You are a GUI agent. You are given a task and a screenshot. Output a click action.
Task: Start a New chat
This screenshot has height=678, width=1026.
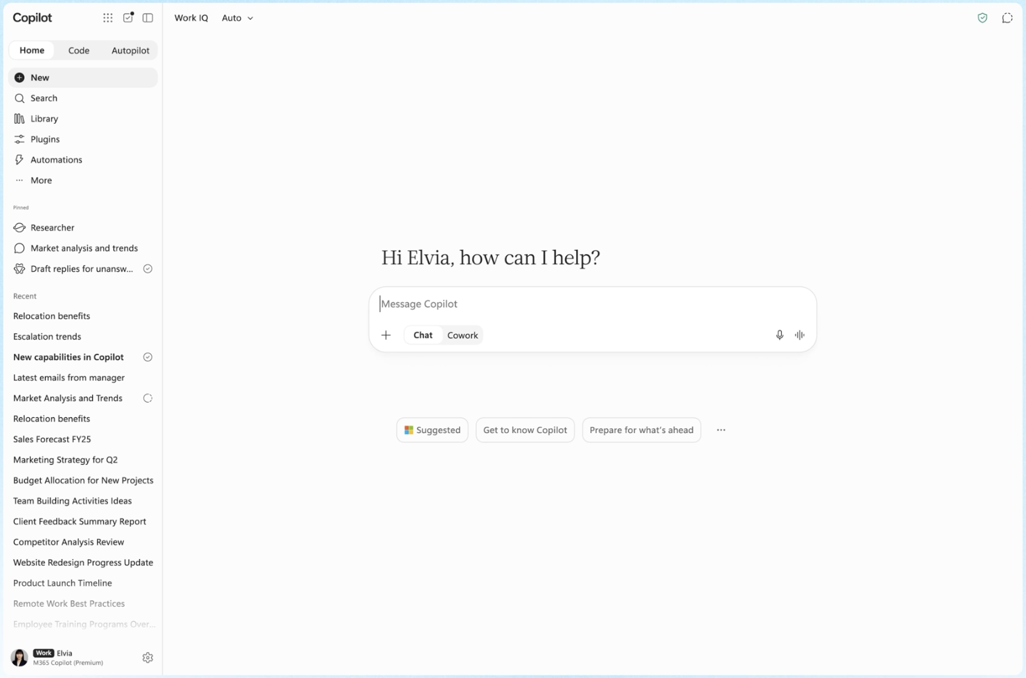[x=83, y=77]
